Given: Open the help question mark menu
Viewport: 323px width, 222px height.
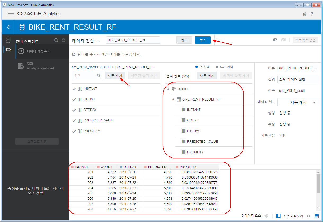Looking at the screenshot, I should pyautogui.click(x=312, y=14).
